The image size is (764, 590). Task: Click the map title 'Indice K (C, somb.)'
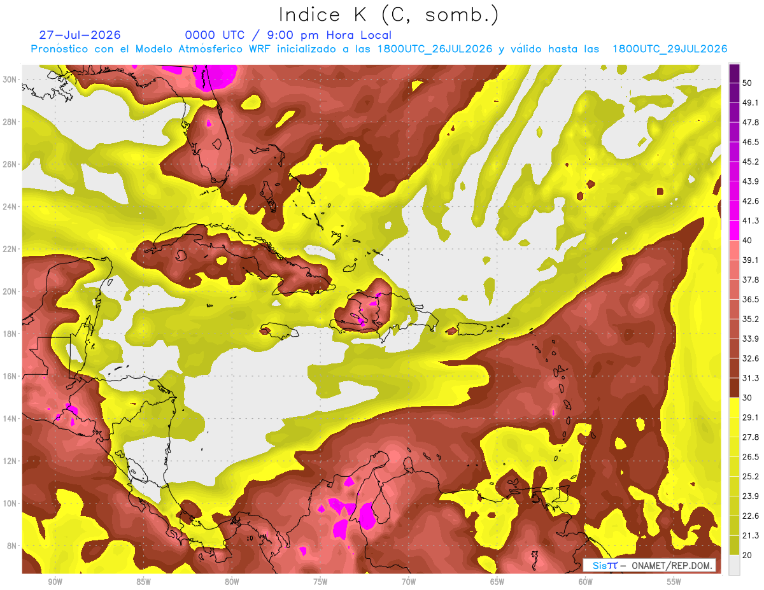click(388, 15)
